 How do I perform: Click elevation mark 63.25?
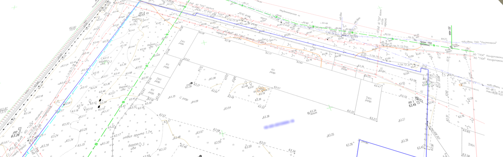[x=330, y=135]
